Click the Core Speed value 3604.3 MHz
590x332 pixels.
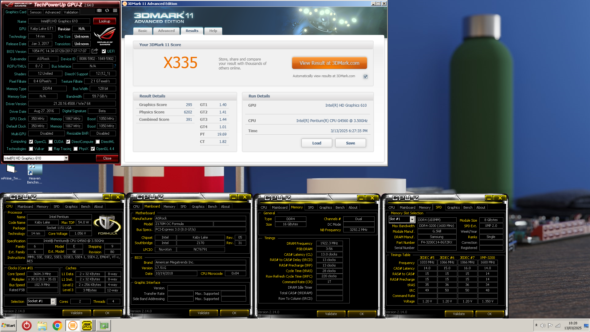click(42, 274)
